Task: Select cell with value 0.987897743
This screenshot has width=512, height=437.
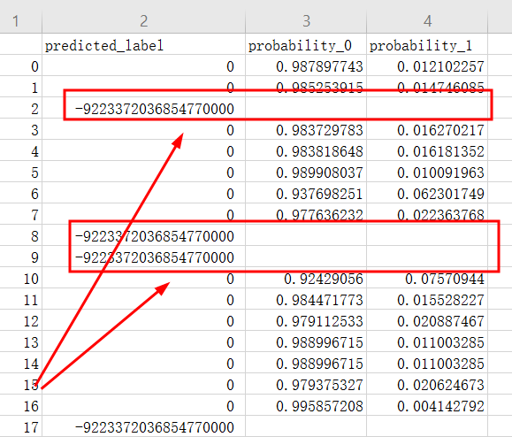Action: (x=306, y=66)
